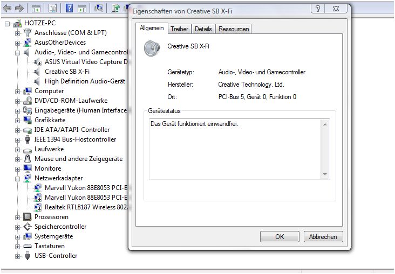Click the Grafikkarte display adapter icon
This screenshot has height=274, width=395.
click(x=28, y=120)
